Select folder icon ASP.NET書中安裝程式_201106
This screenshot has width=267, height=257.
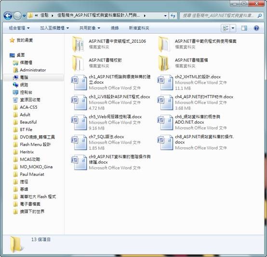tap(78, 44)
